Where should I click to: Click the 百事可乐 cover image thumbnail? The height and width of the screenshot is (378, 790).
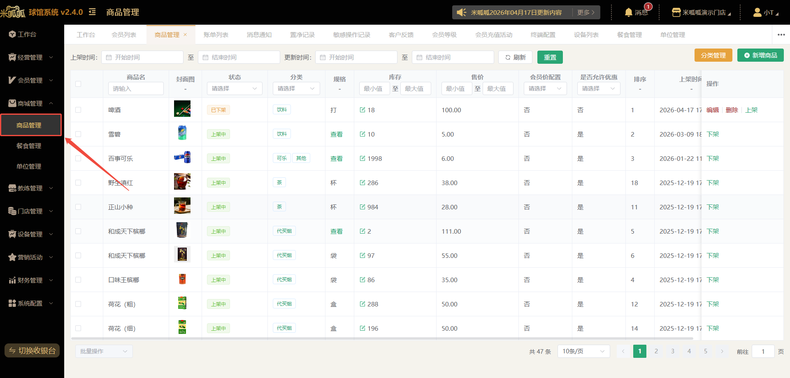(182, 157)
